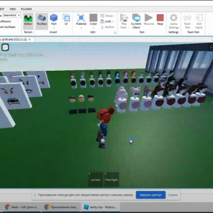Expand the Color dropdown arrow
213x213 pixels.
[93, 28]
